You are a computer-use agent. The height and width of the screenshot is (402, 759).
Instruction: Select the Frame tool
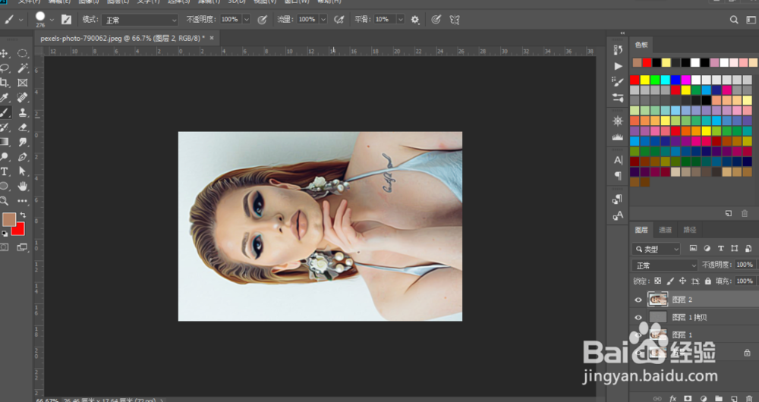pyautogui.click(x=22, y=83)
